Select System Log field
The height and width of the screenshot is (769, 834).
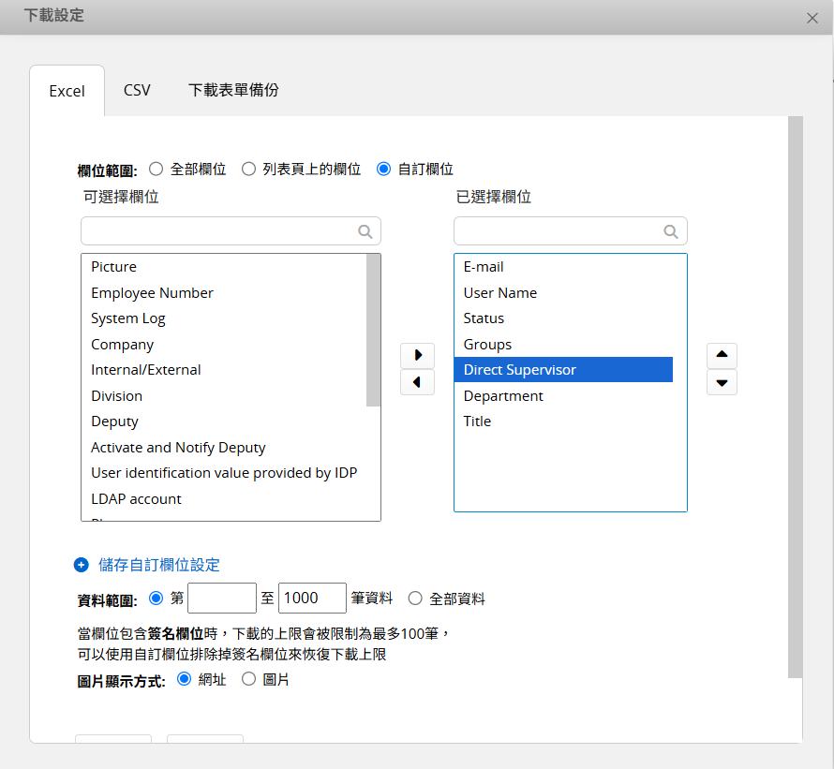coord(224,318)
